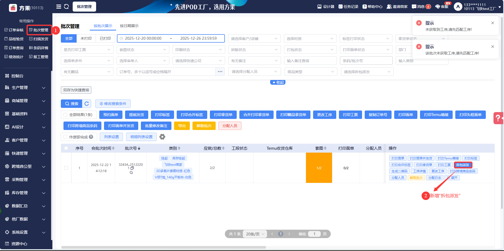
Task: Click the magnifier icon under the batch number
Action: pos(131,173)
